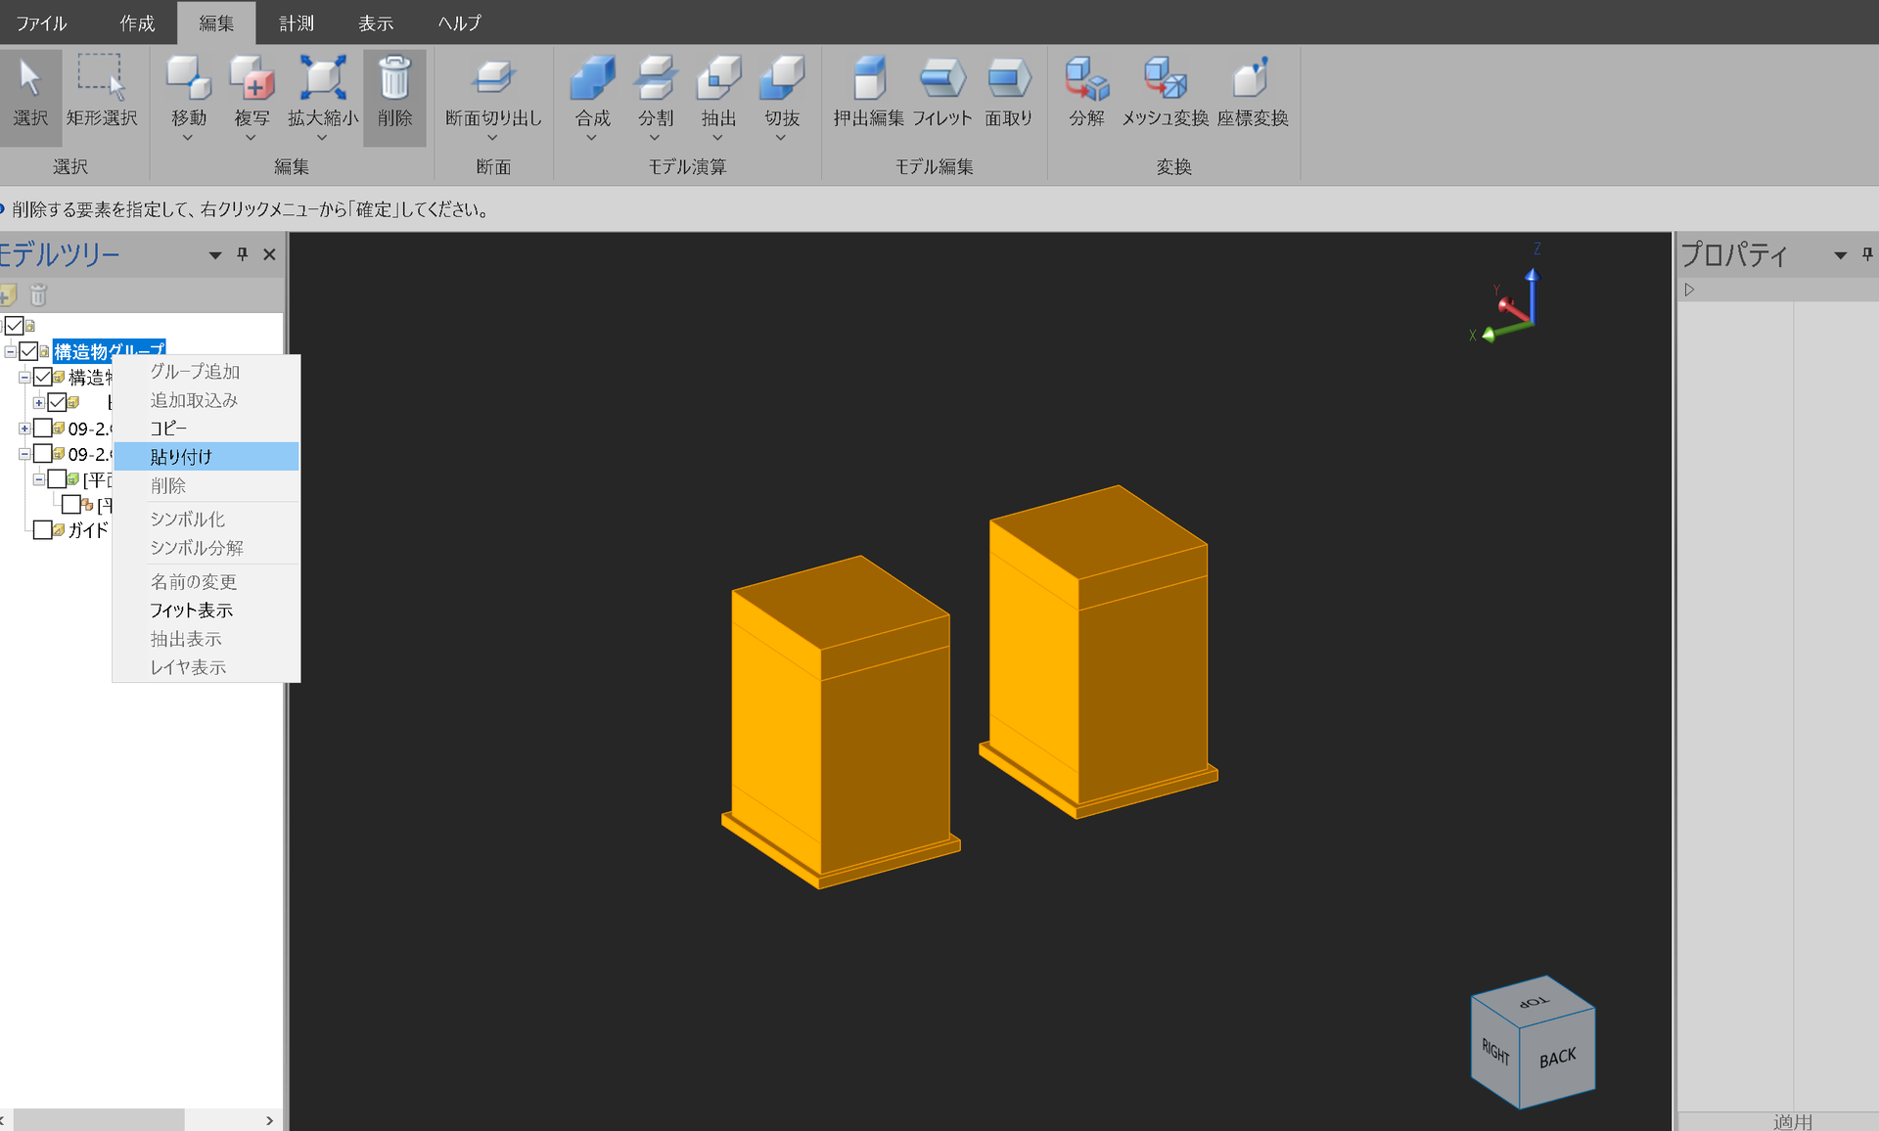This screenshot has width=1879, height=1131.
Task: Click the 適用 button in the properties panel
Action: 1793,1122
